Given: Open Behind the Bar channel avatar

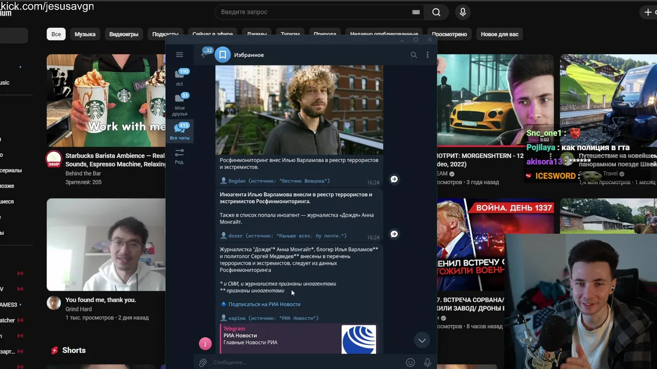Looking at the screenshot, I should pyautogui.click(x=54, y=159).
